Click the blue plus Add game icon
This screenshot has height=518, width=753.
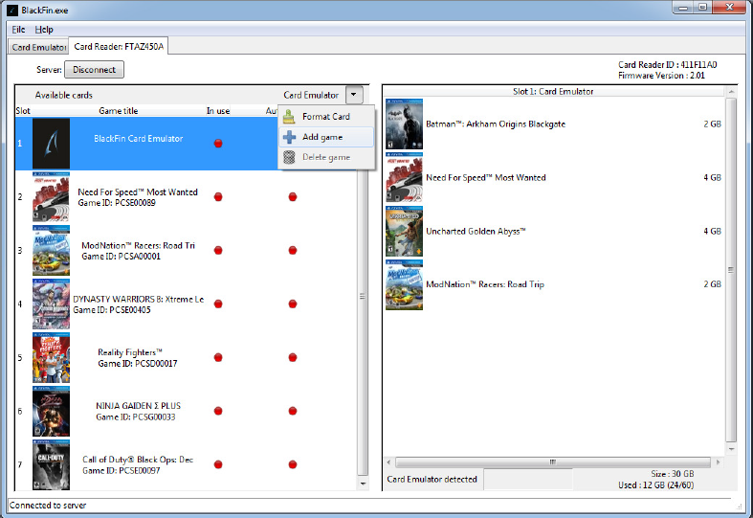[x=289, y=137]
